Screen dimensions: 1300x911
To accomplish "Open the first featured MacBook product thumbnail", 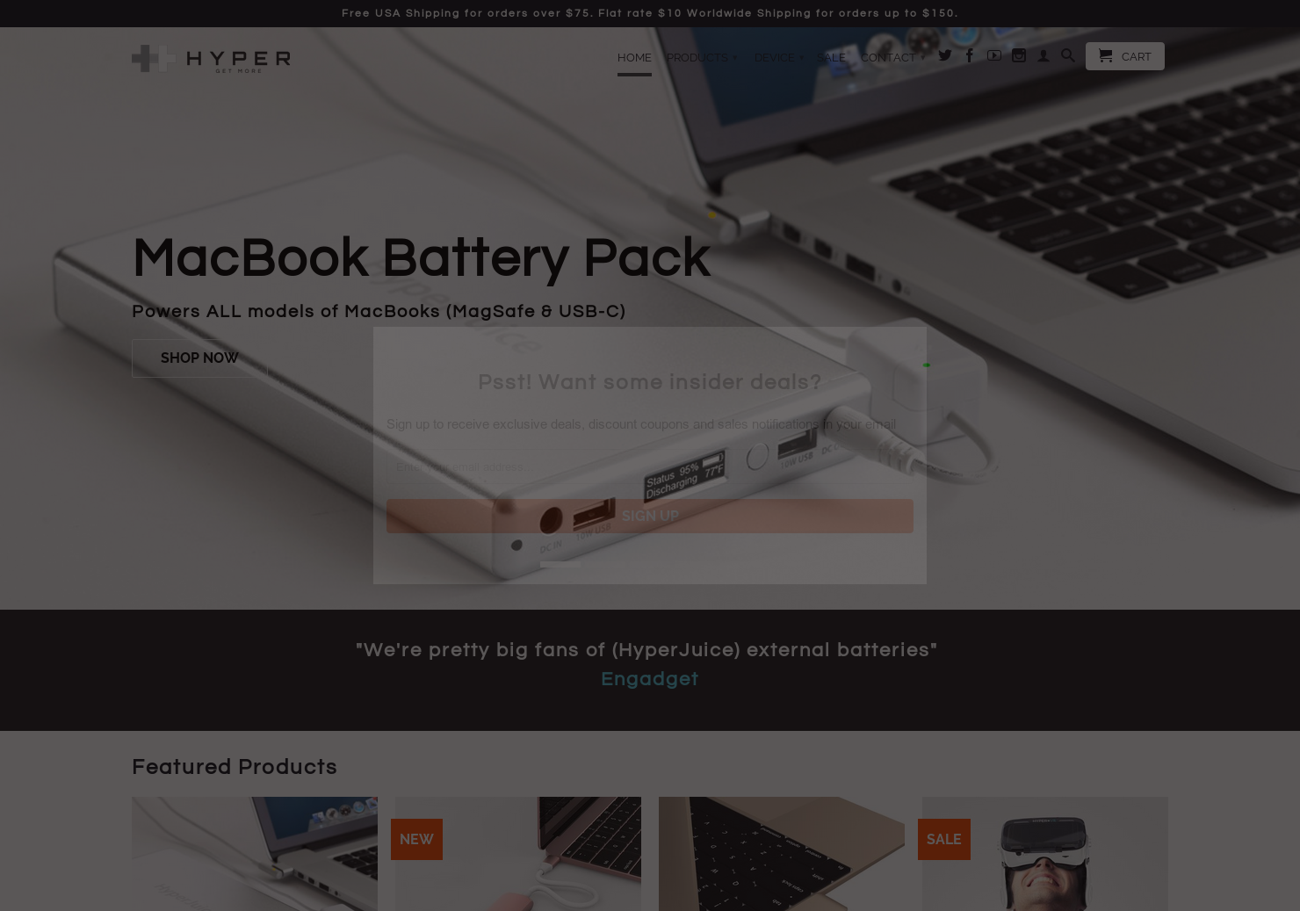I will pyautogui.click(x=255, y=854).
